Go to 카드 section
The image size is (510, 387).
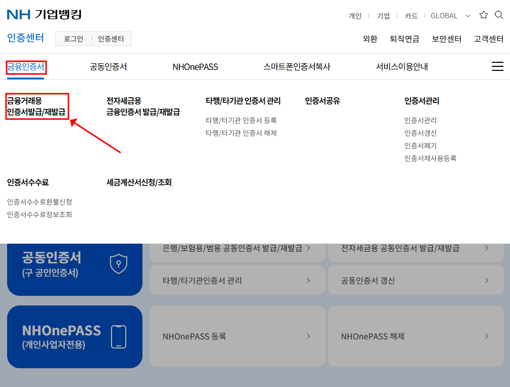pos(411,16)
